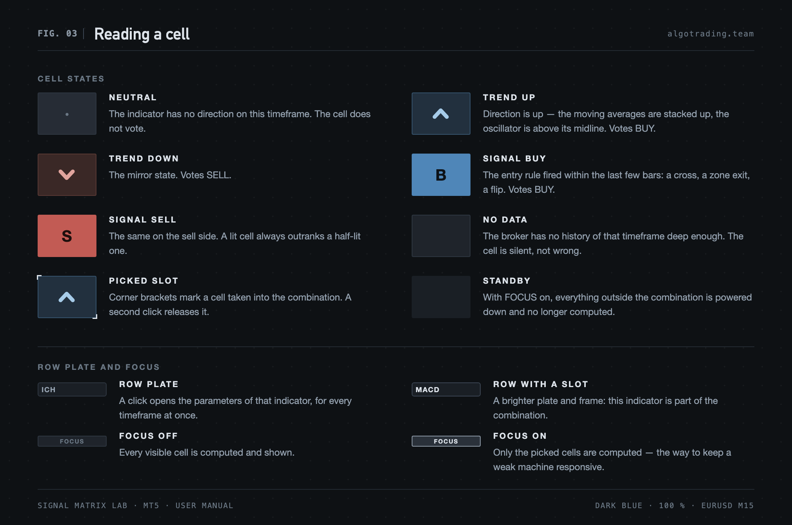This screenshot has height=525, width=792.
Task: Open the algotrading.team link
Action: [710, 34]
